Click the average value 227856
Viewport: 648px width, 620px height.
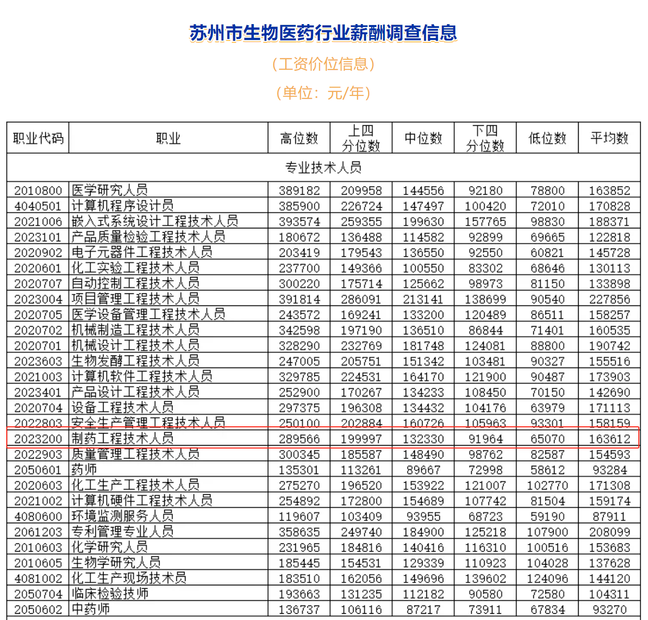click(x=609, y=299)
